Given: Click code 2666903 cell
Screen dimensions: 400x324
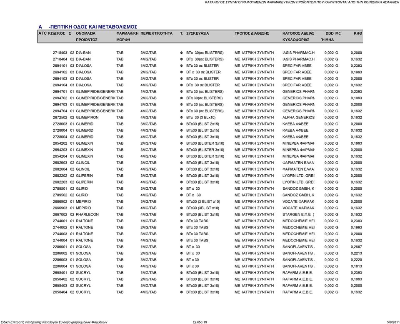Looking at the screenshot, I should point(60,208).
